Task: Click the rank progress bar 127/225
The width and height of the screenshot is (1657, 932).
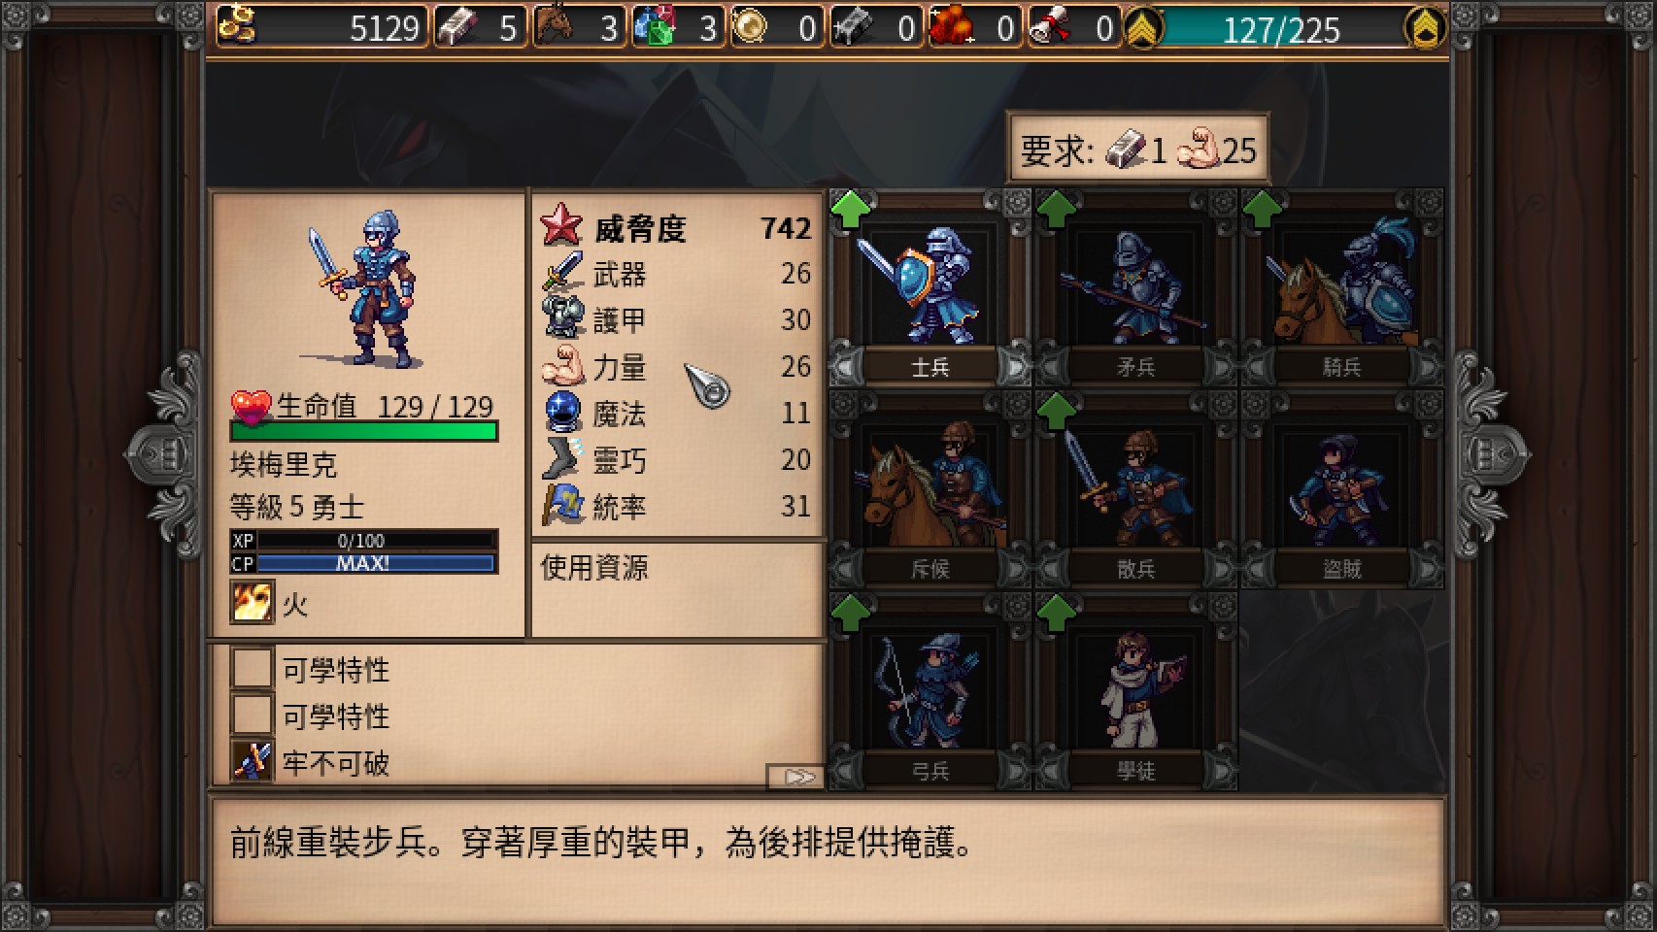Action: 1282,28
